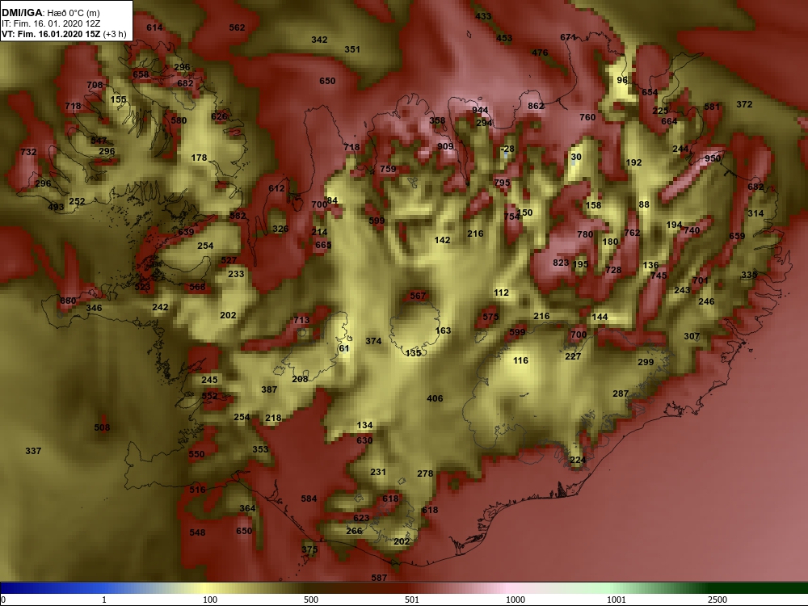The width and height of the screenshot is (808, 606).
Task: Click the 433 height value
Action: pos(483,16)
